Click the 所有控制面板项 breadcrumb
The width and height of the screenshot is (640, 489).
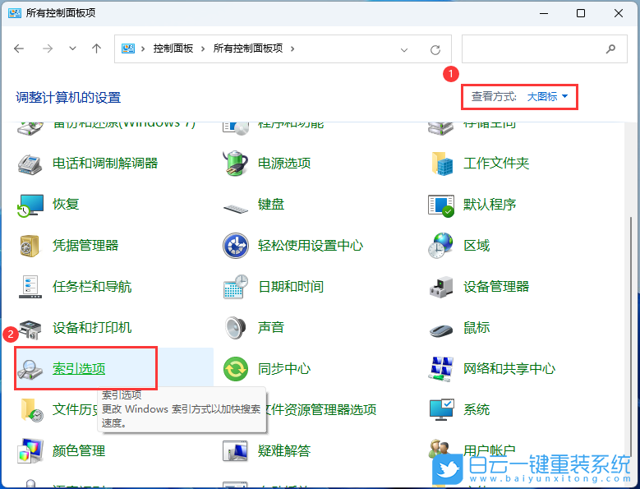click(248, 48)
